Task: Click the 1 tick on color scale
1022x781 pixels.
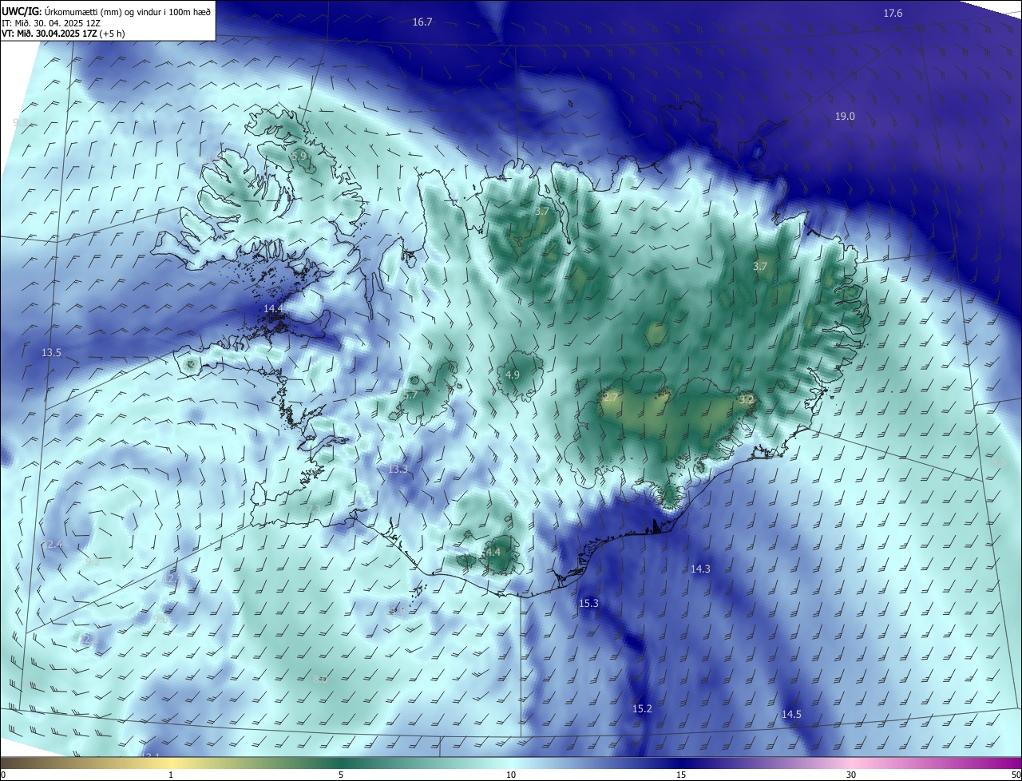Action: click(x=171, y=775)
